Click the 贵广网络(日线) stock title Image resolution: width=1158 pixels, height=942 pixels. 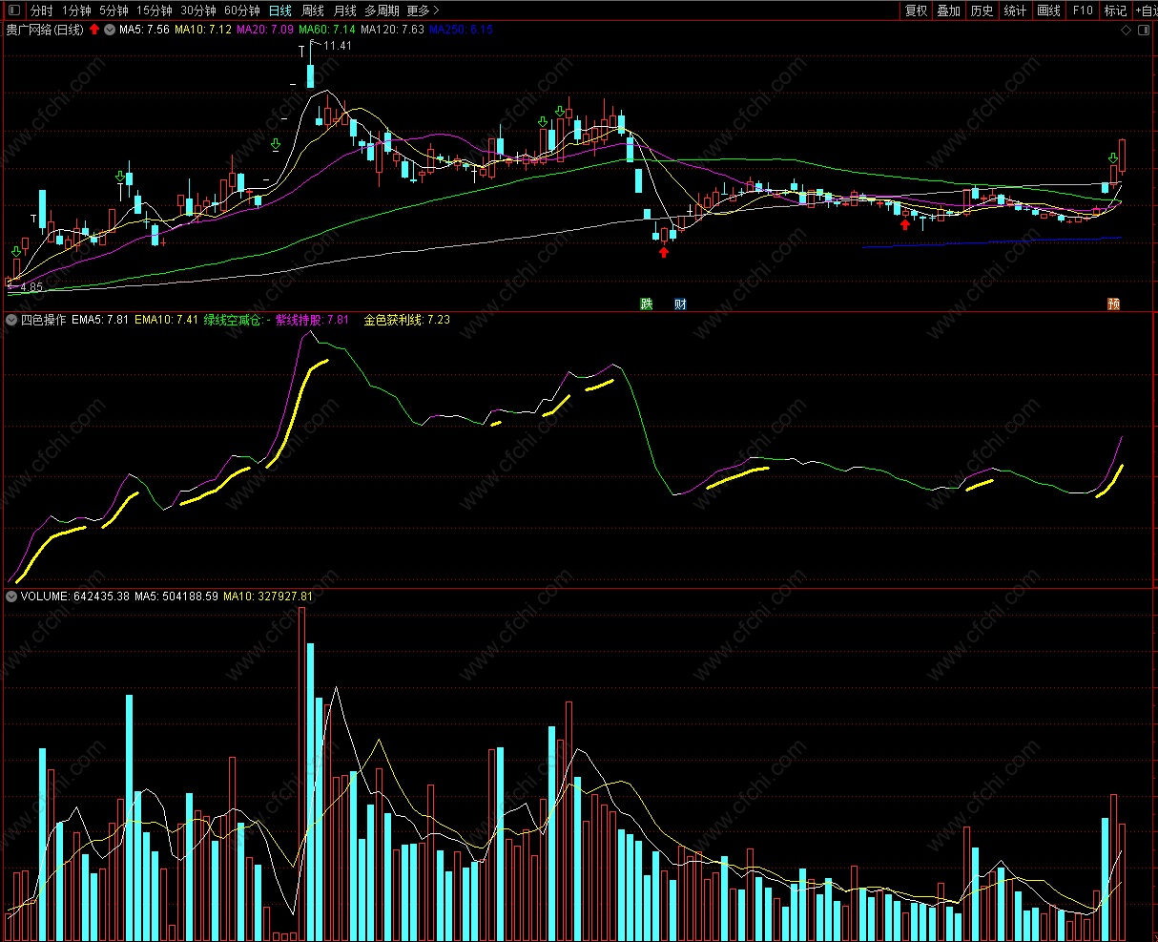tap(45, 30)
